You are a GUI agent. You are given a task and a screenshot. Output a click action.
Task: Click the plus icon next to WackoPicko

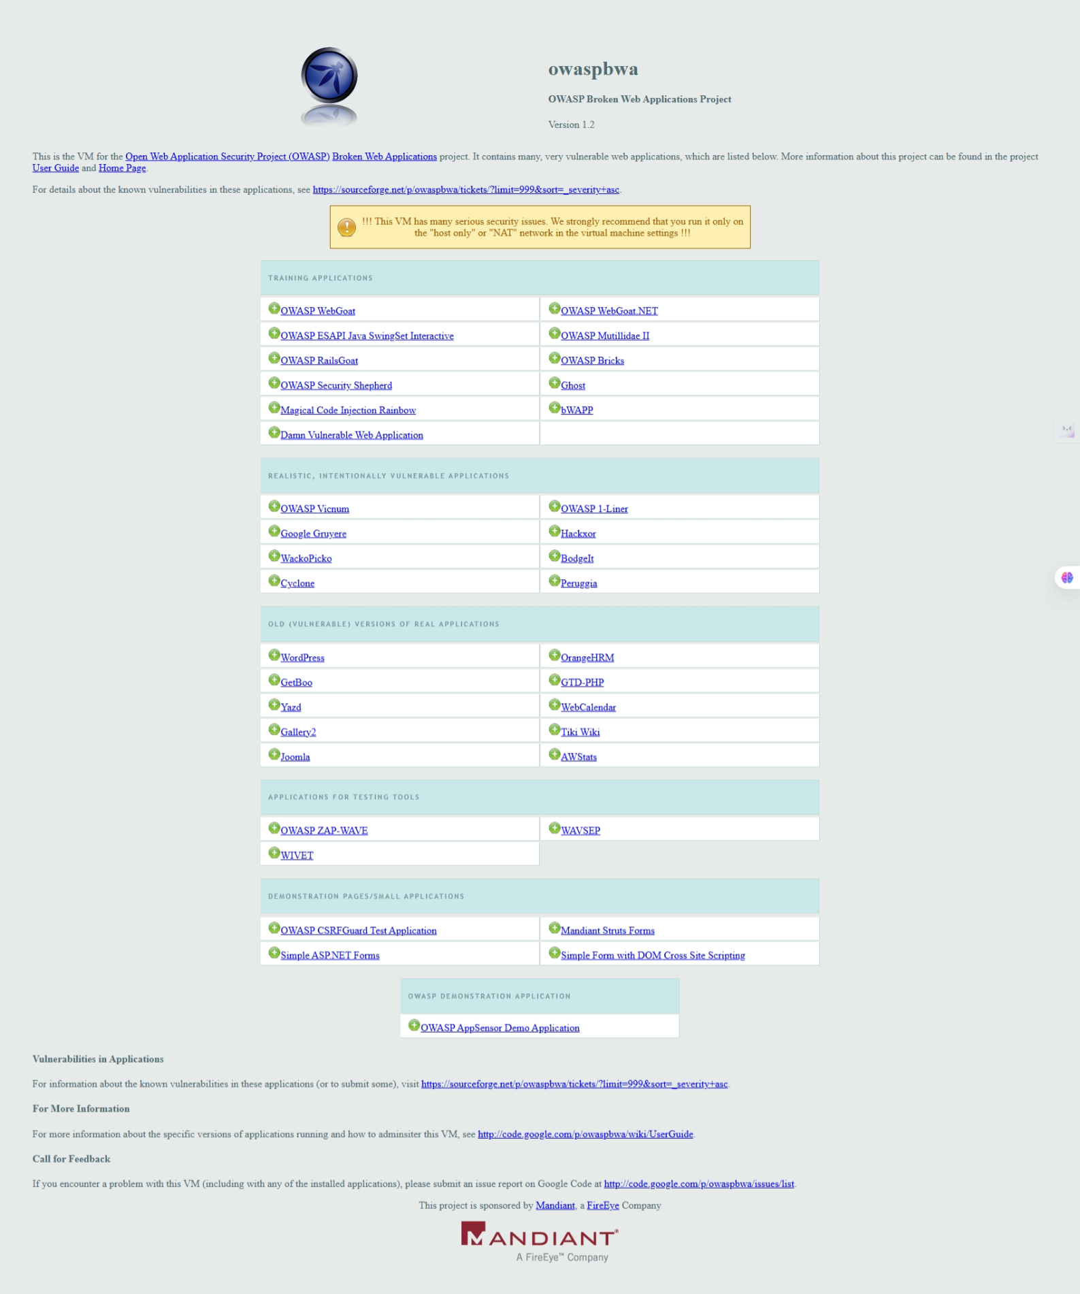click(274, 556)
